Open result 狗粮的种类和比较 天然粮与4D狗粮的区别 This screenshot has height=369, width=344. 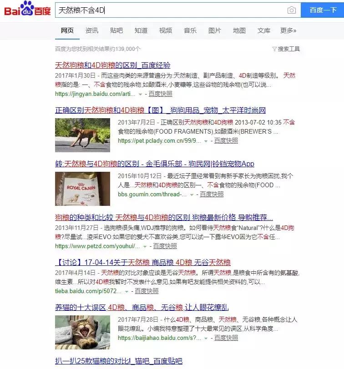click(x=164, y=217)
